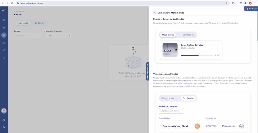Image resolution: width=258 pixels, height=133 pixels.
Task: Open the chat bubble icon in sidebar
Action: point(4,58)
